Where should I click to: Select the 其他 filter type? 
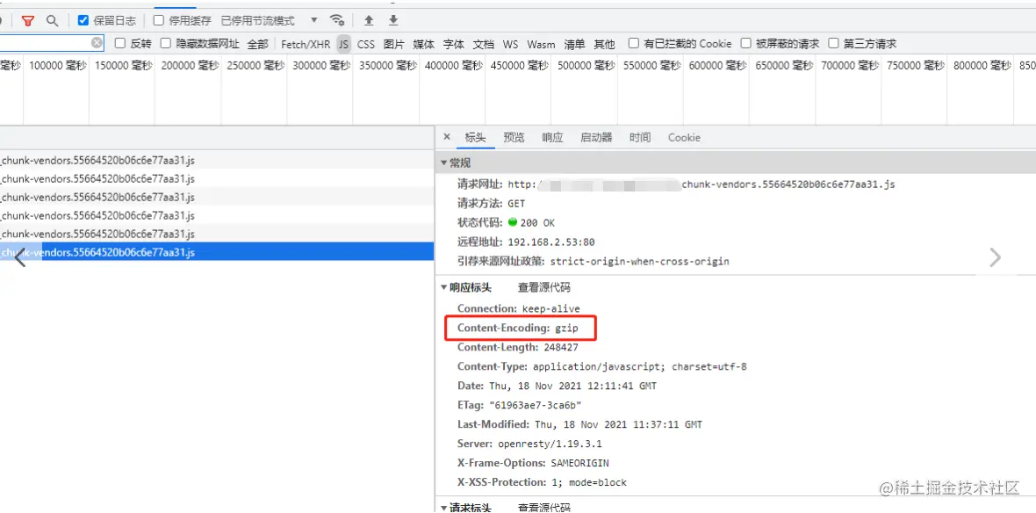click(x=604, y=44)
